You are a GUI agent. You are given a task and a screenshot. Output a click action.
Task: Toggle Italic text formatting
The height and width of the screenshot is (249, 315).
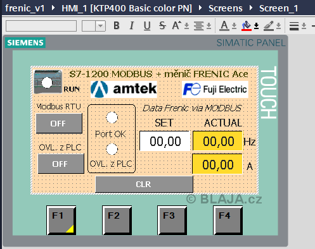click(132, 26)
